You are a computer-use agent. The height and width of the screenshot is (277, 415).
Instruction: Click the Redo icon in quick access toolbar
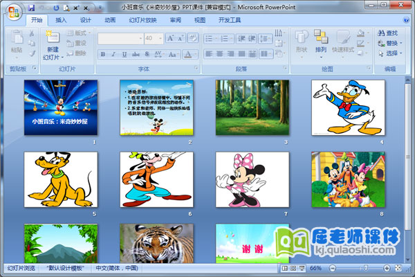pyautogui.click(x=56, y=8)
